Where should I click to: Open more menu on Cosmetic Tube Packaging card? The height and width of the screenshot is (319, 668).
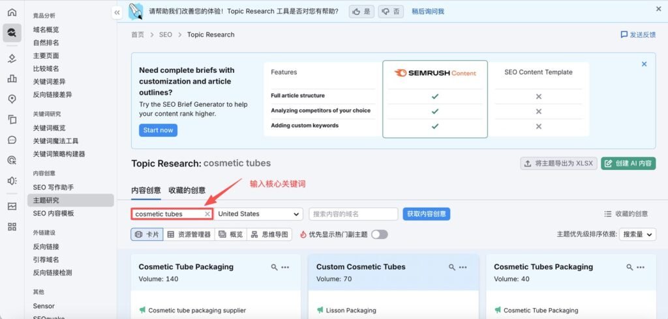286,267
